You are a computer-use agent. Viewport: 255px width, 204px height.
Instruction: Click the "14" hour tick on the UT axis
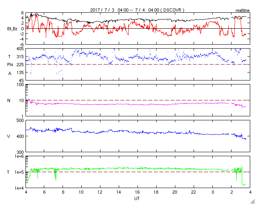tap(119, 193)
